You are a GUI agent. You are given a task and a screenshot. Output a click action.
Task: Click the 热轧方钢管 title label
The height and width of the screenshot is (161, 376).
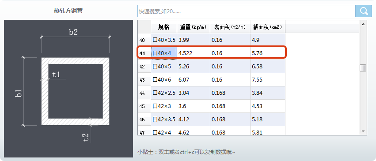[x=68, y=11]
